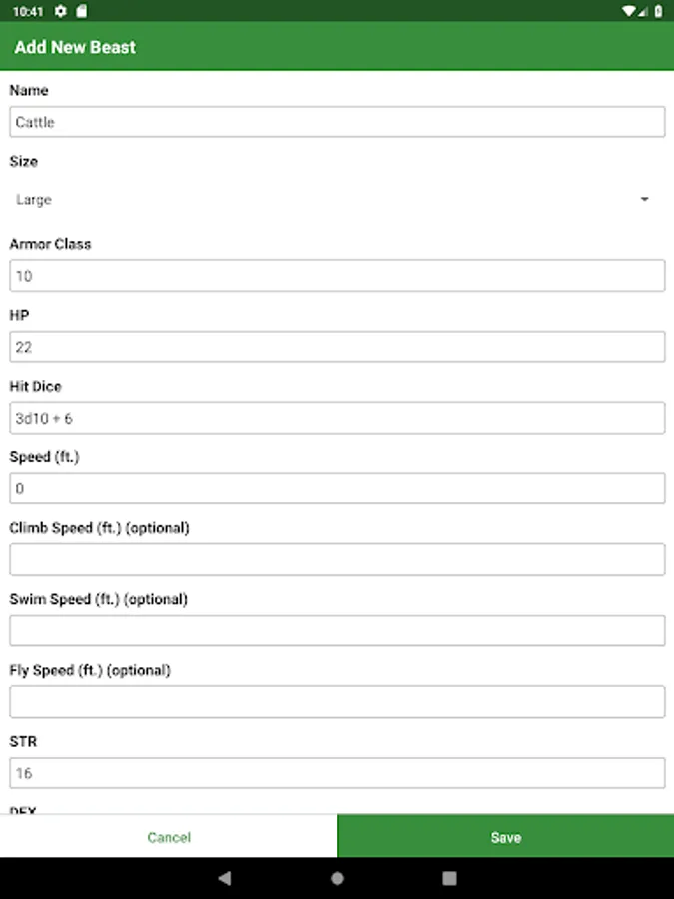Screen dimensions: 674x899
Task: Focus the empty Swim Speed field
Action: [337, 630]
